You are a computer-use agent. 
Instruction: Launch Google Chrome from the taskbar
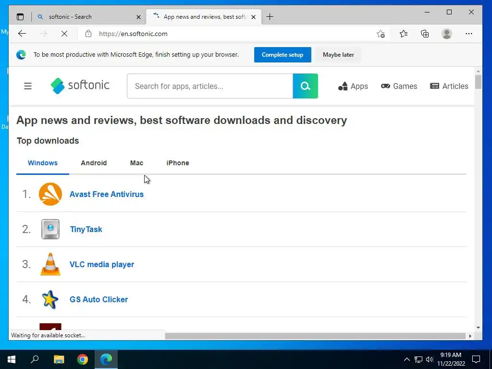pyautogui.click(x=83, y=359)
